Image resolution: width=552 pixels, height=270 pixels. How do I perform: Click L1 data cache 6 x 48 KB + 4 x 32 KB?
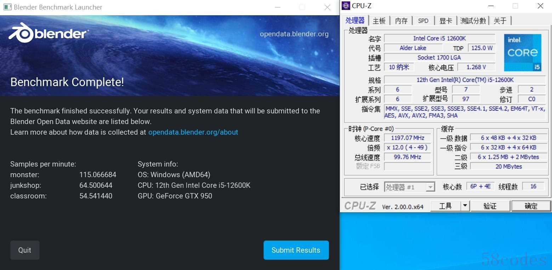(508, 138)
